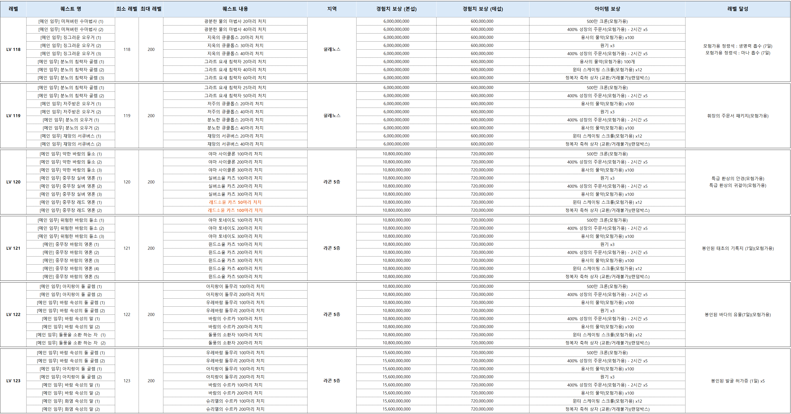Click 봉인된 바다의 유물(7일) reward cell

click(x=737, y=315)
